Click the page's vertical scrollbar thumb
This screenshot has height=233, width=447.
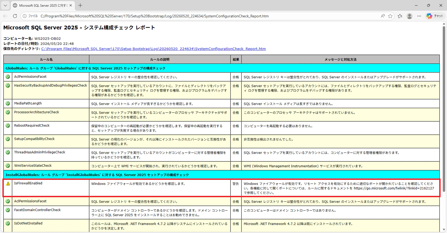pos(444,109)
